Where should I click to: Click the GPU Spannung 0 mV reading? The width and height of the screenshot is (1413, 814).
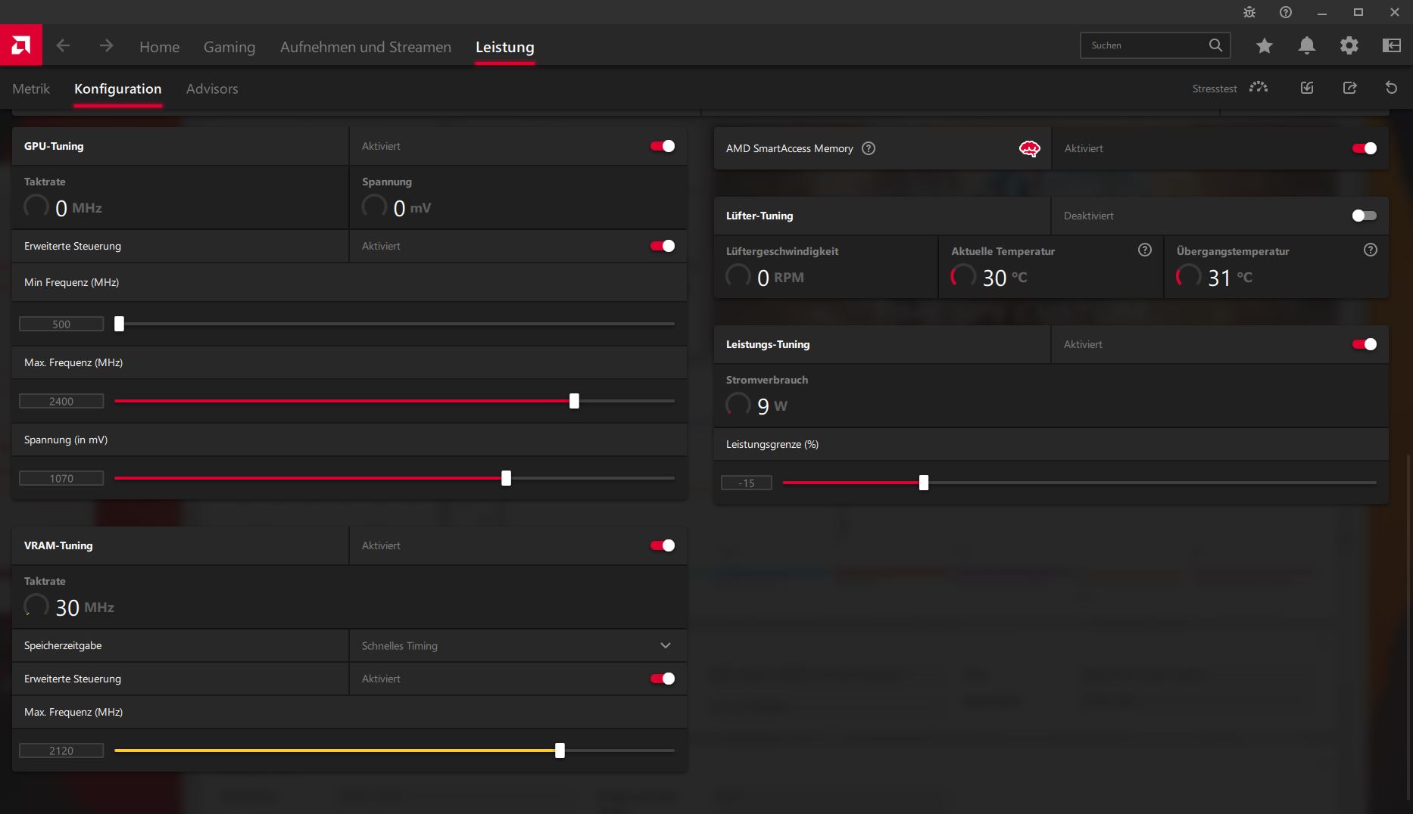click(396, 207)
